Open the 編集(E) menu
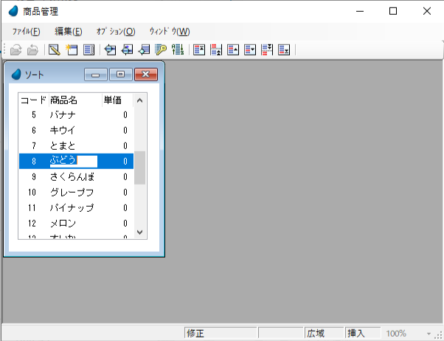 [69, 32]
